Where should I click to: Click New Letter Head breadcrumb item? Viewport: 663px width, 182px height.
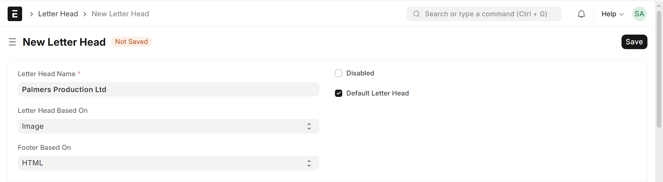coord(120,14)
